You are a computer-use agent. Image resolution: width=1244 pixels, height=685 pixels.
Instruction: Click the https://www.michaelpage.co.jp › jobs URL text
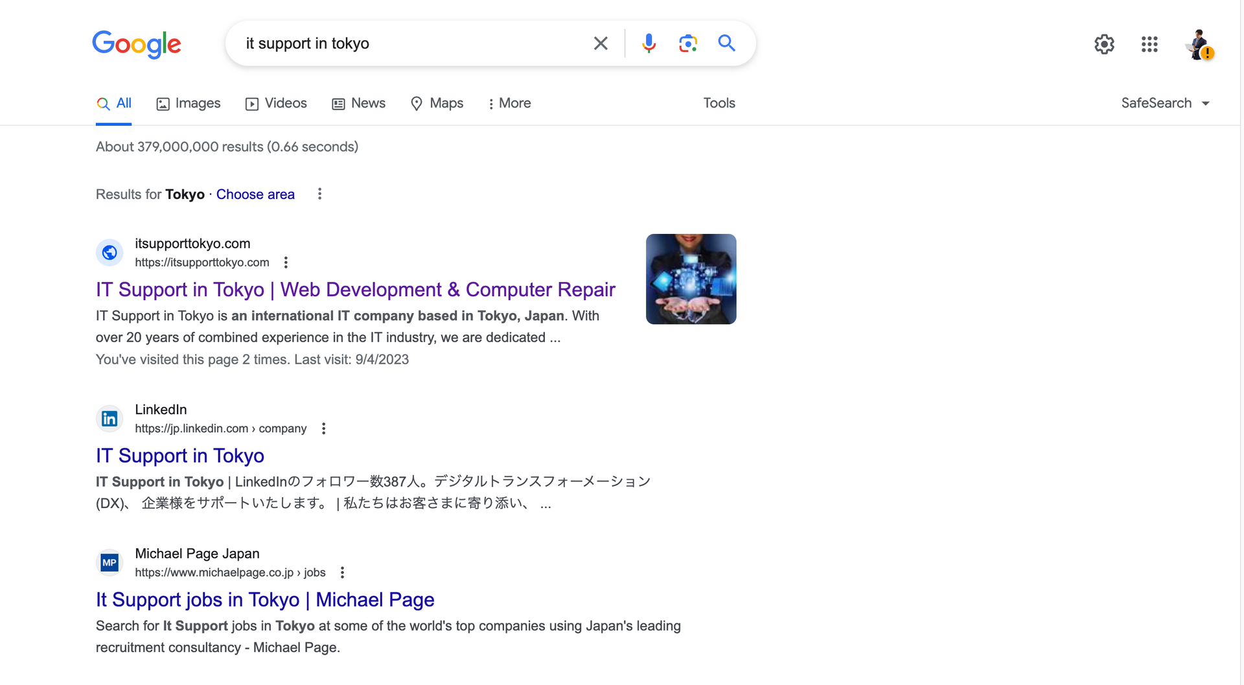[230, 572]
